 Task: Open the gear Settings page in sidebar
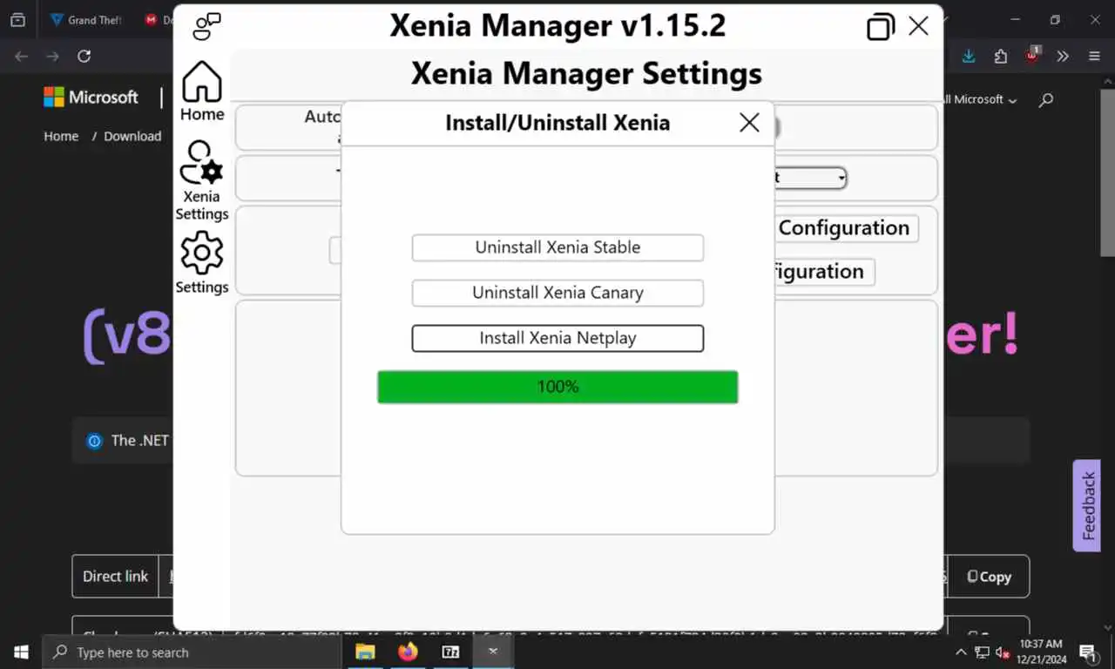pos(202,263)
